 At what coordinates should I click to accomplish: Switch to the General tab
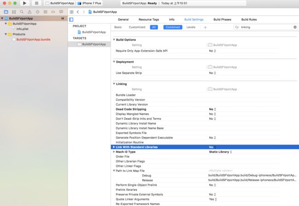pos(123,19)
